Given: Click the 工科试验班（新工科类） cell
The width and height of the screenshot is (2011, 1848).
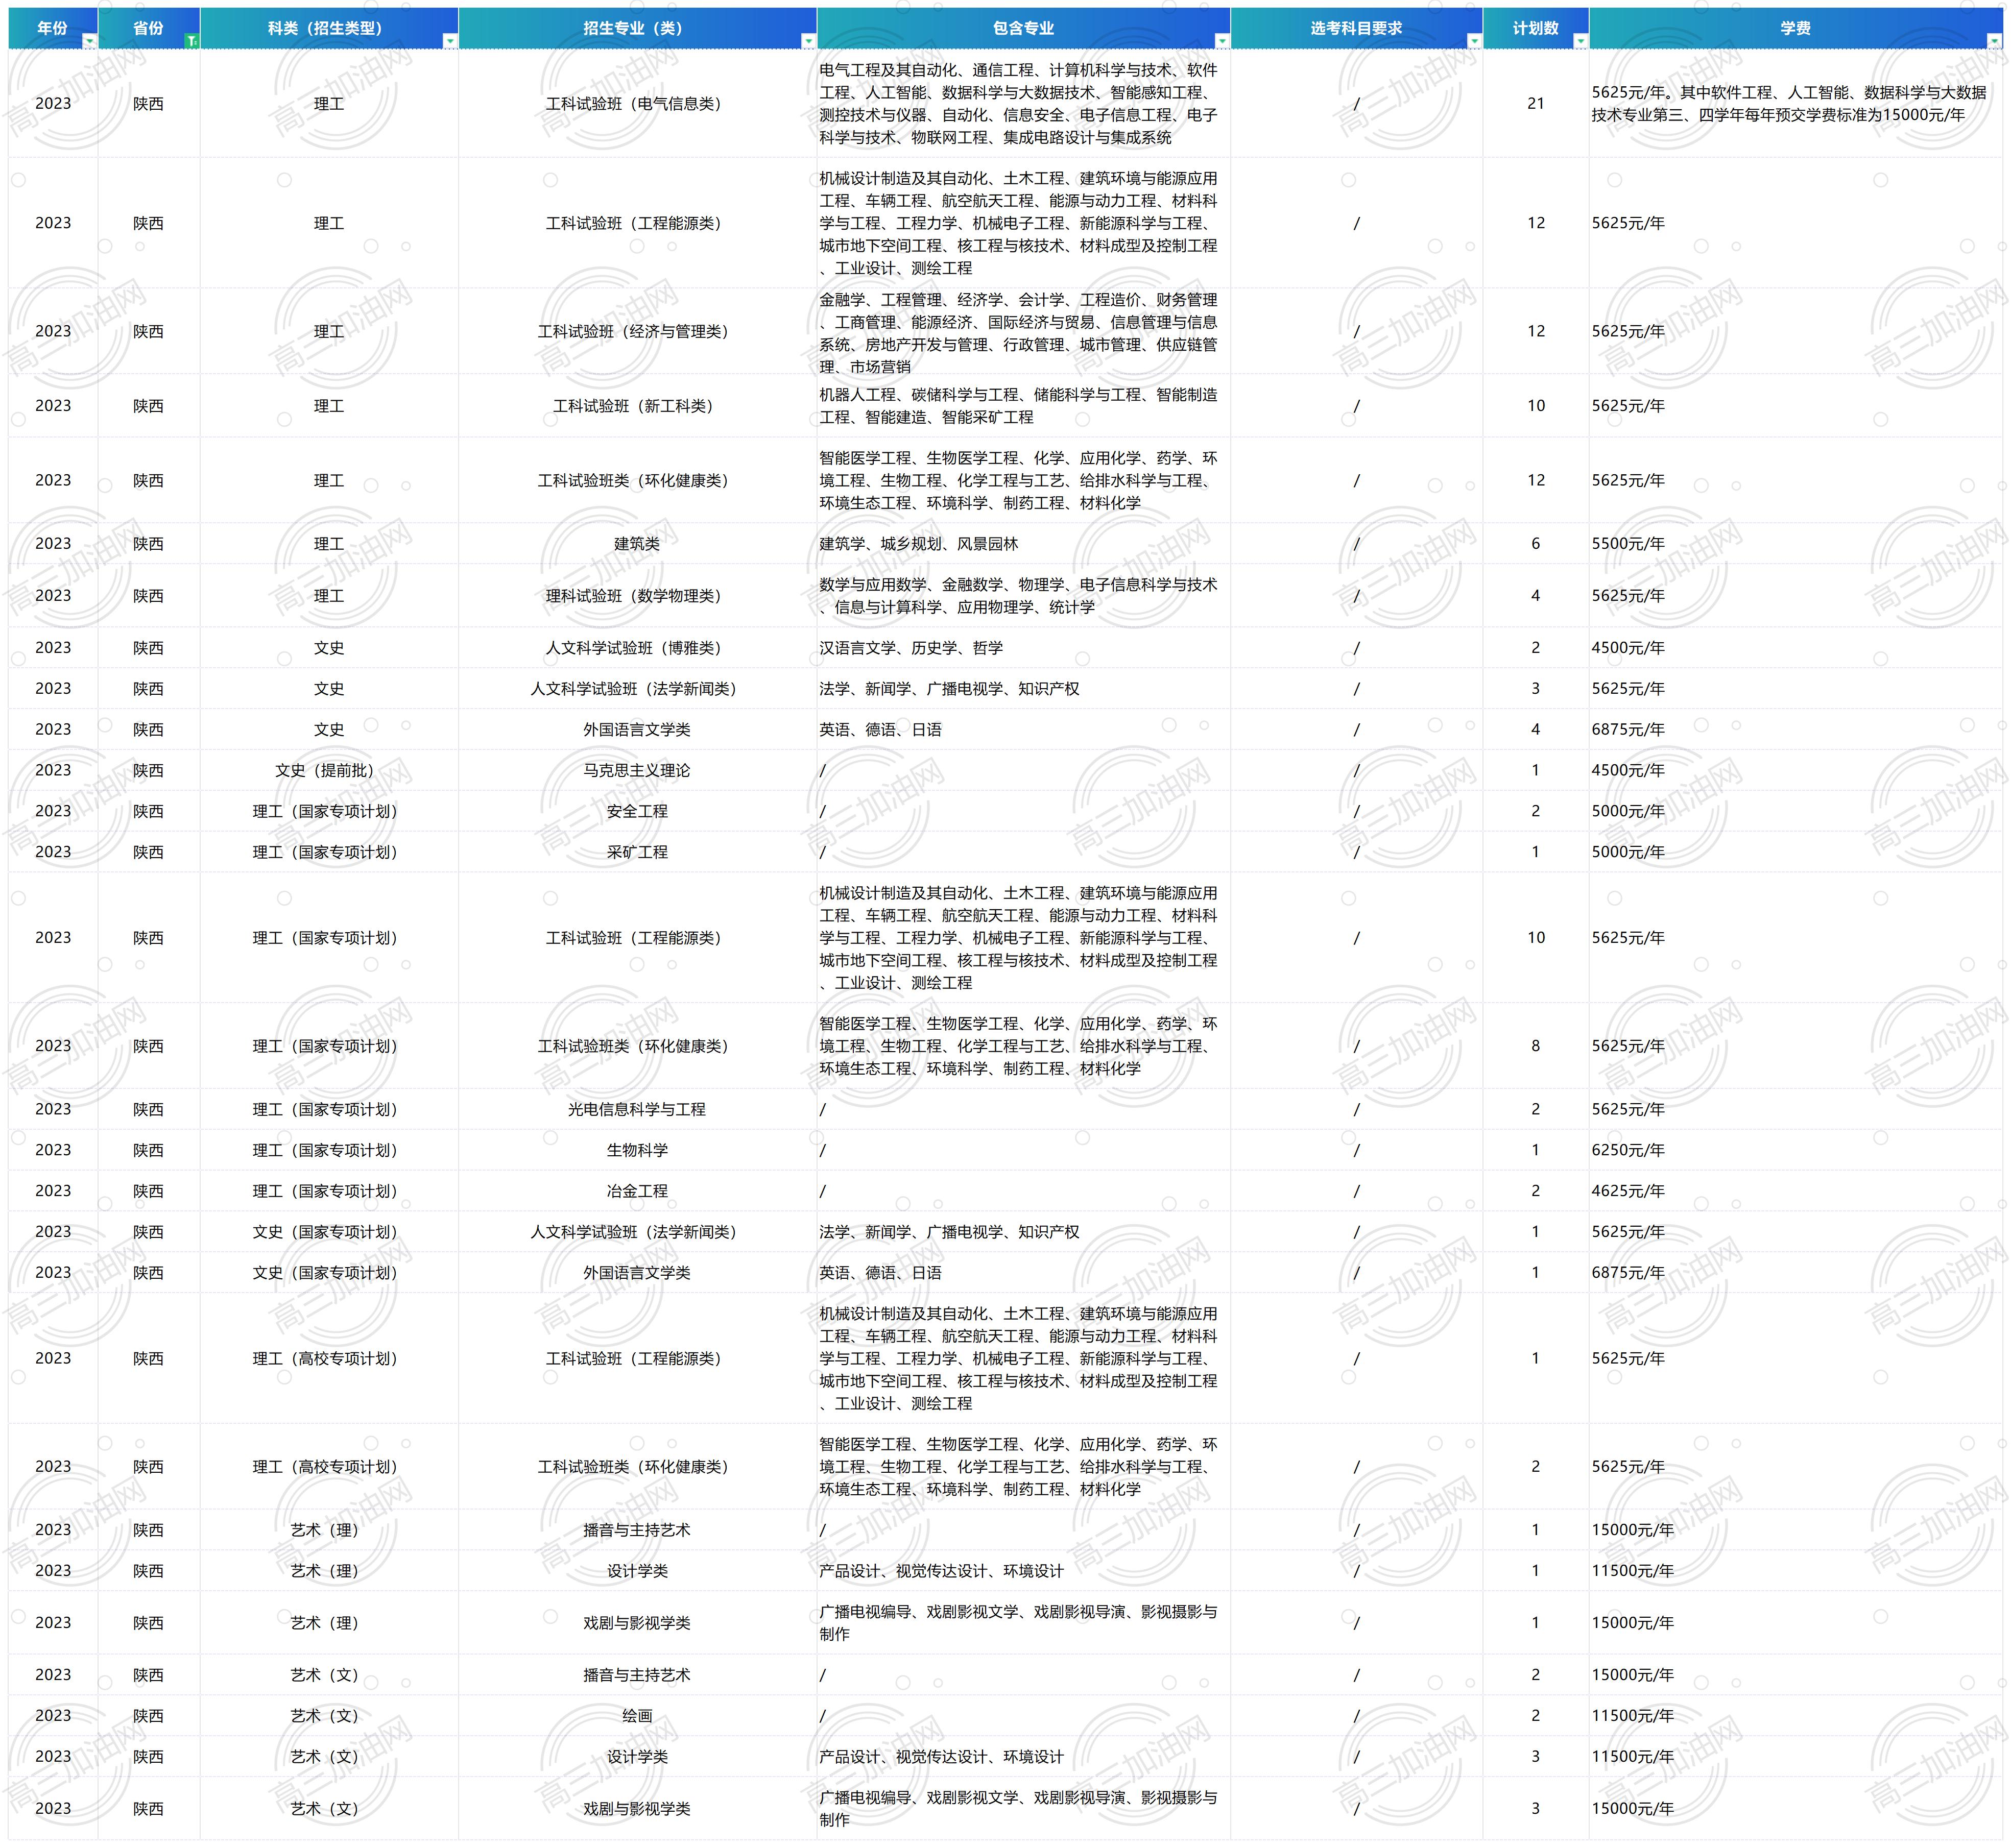Looking at the screenshot, I should tap(637, 406).
